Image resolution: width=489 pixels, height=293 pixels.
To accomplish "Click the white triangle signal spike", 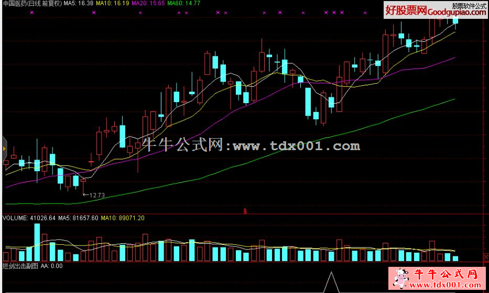I will pyautogui.click(x=331, y=283).
